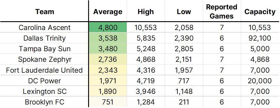
Task: Select low value 2,058
Action: (x=184, y=28)
